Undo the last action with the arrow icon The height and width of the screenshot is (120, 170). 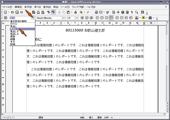[81, 12]
